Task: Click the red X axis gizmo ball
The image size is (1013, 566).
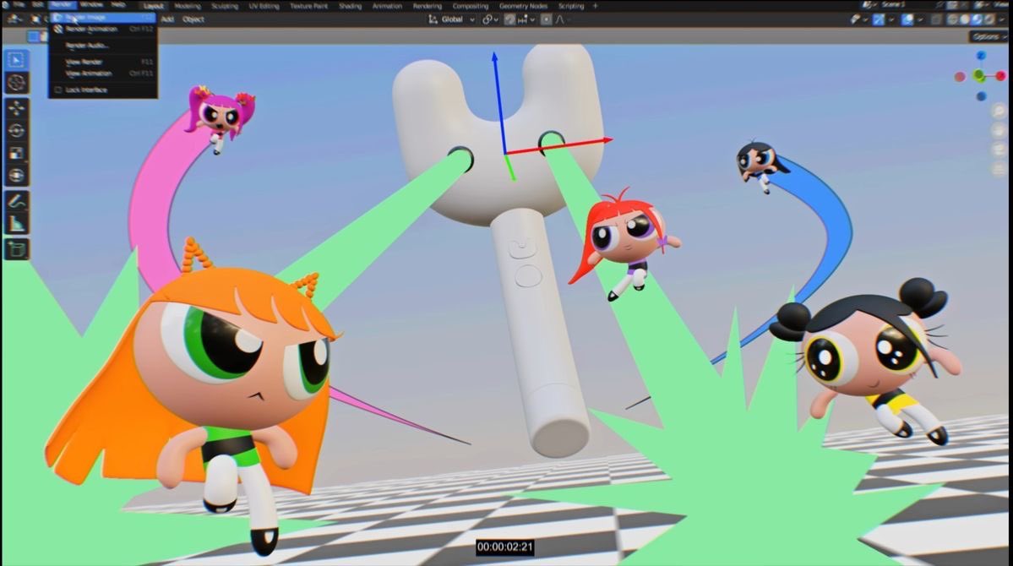Action: 1000,76
